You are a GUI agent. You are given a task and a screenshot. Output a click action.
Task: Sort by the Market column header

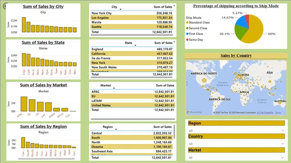[105, 86]
